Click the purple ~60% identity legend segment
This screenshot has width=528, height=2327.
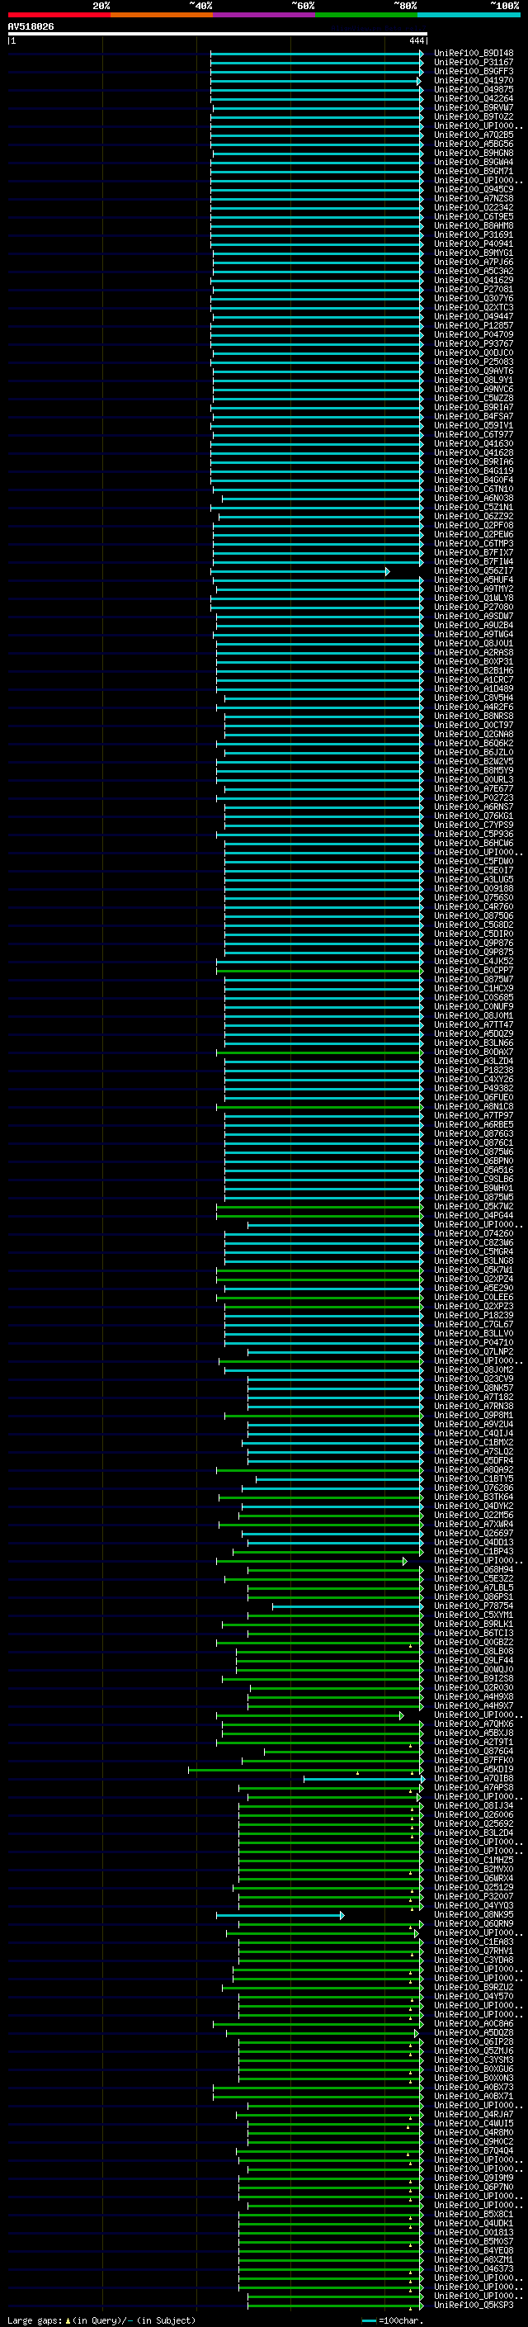pyautogui.click(x=265, y=15)
